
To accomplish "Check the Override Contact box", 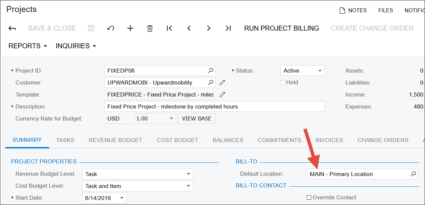I will (309, 198).
